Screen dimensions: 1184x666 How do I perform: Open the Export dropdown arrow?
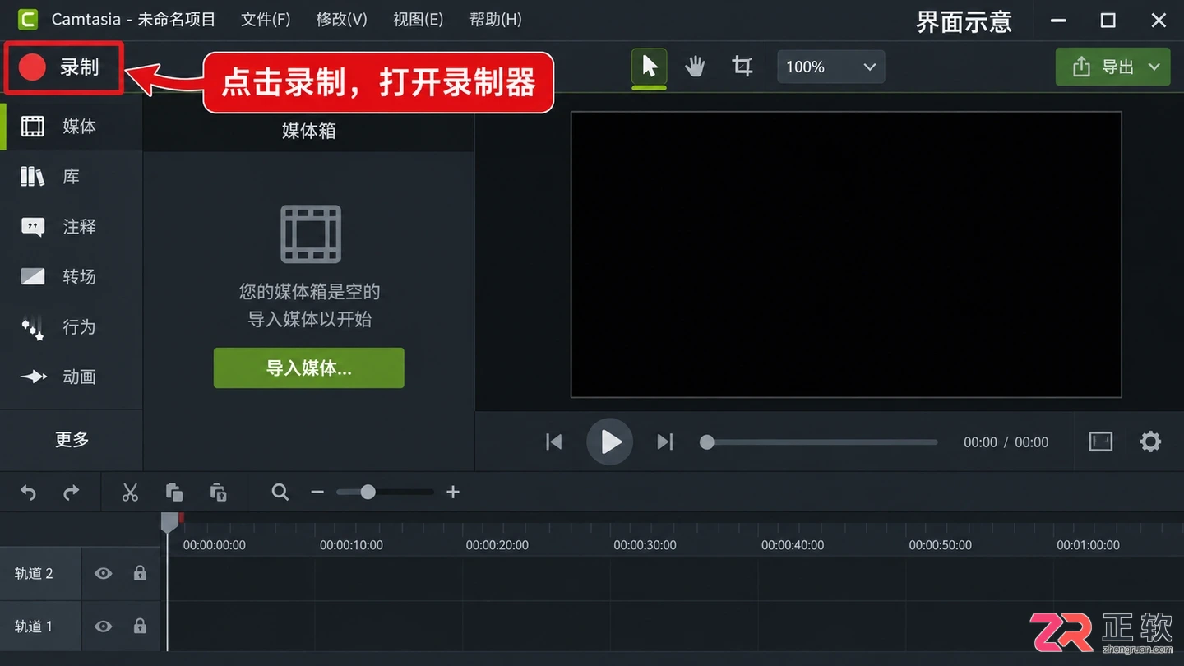[1154, 67]
